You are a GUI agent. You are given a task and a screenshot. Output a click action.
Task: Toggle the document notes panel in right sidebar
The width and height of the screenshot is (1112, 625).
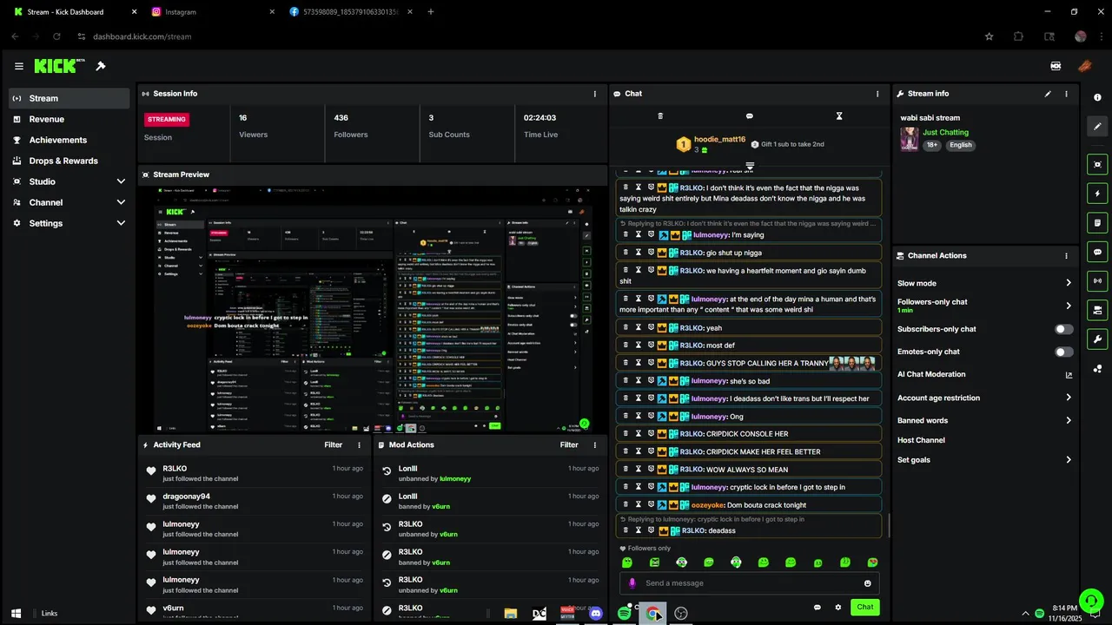[x=1098, y=223]
